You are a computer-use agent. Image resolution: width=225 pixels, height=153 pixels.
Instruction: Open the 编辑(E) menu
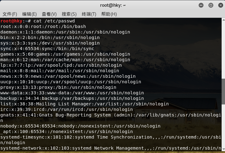pyautogui.click(x=29, y=14)
